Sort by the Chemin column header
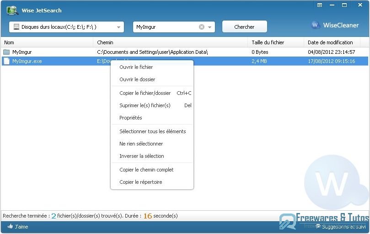This screenshot has width=370, height=234. pos(171,42)
